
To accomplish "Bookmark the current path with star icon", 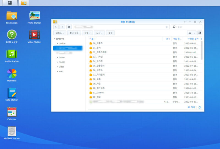I will 166,27.
